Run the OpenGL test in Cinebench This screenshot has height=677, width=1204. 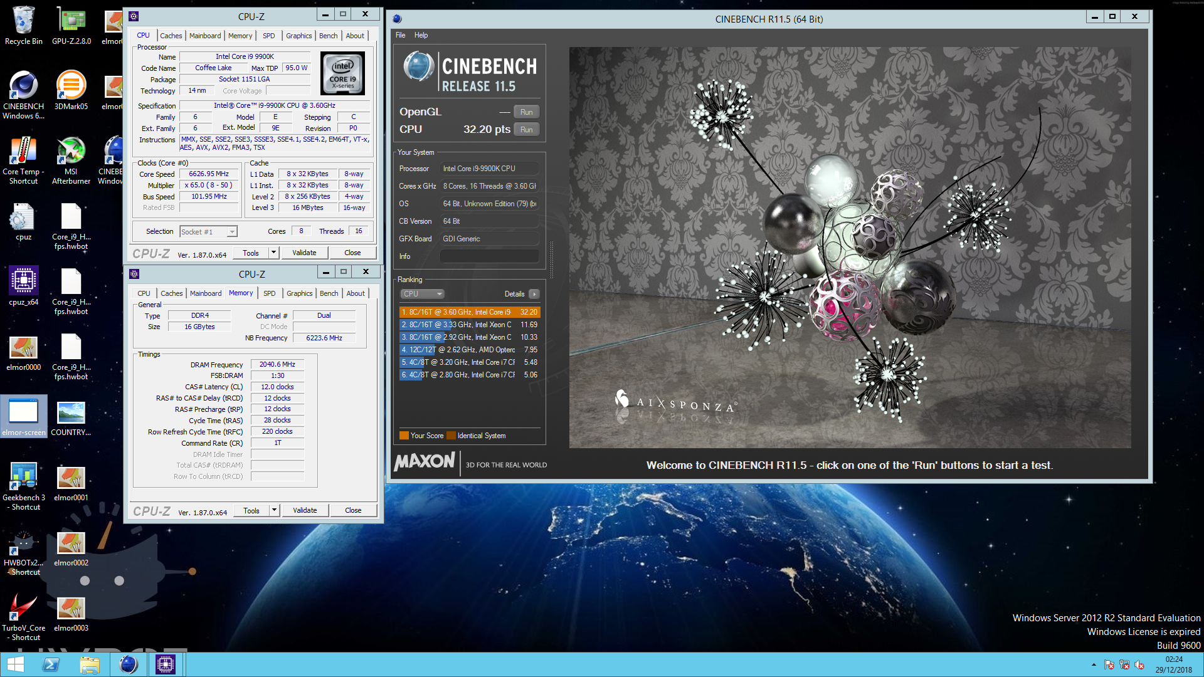pos(527,112)
